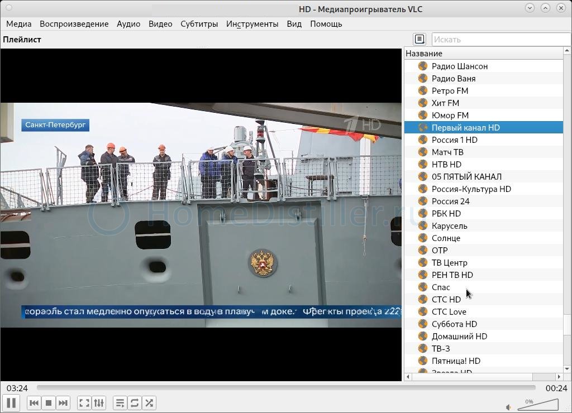Select Солнце in playlist
This screenshot has width=572, height=413.
pos(484,238)
